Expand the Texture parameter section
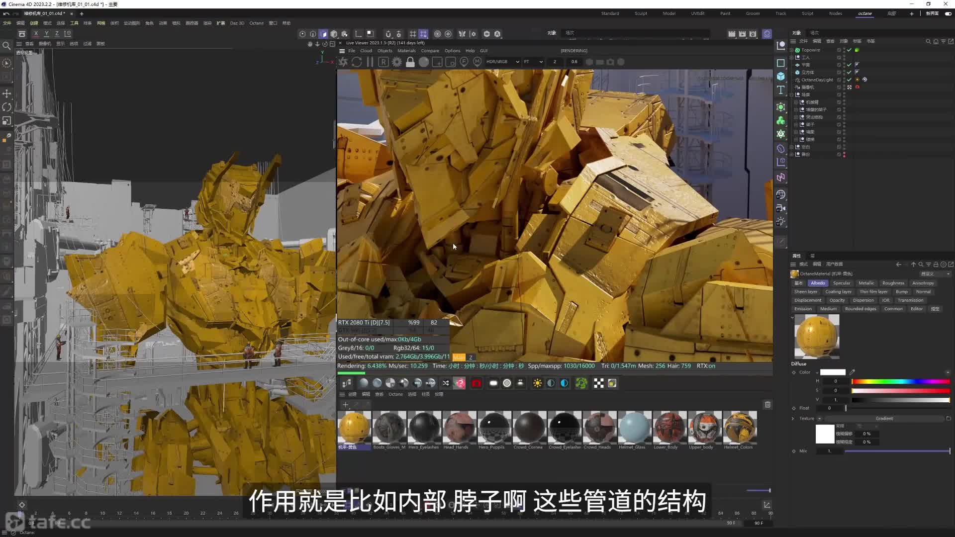 (x=793, y=419)
